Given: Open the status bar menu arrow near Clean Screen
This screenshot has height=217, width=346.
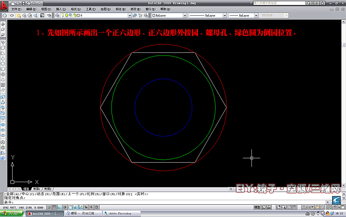Looking at the screenshot, I should [x=339, y=207].
